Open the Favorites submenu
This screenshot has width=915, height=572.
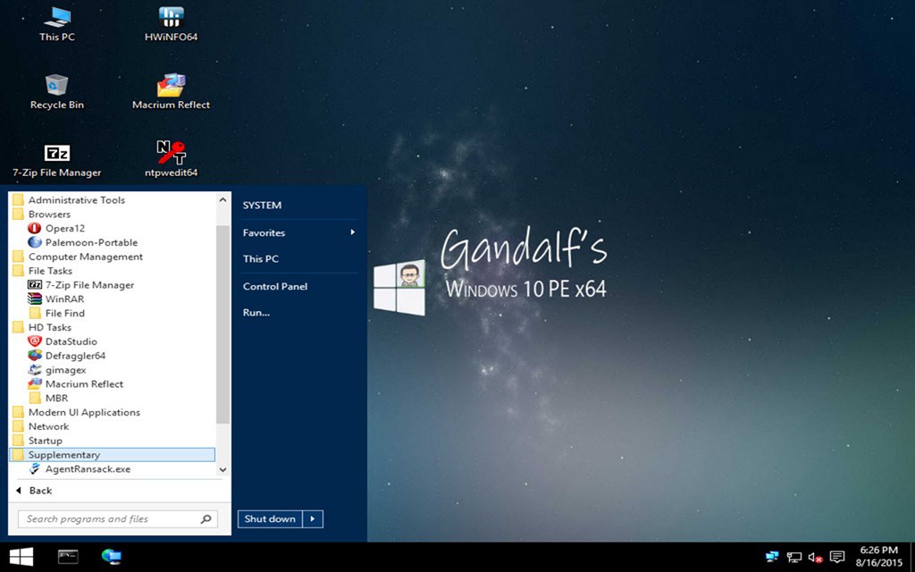pyautogui.click(x=298, y=232)
